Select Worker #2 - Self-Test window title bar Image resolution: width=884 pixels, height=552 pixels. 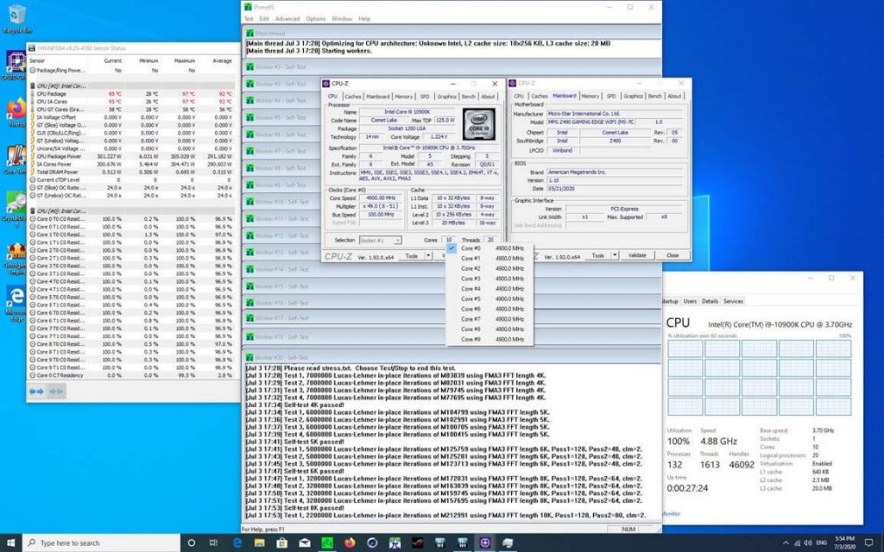[x=452, y=66]
